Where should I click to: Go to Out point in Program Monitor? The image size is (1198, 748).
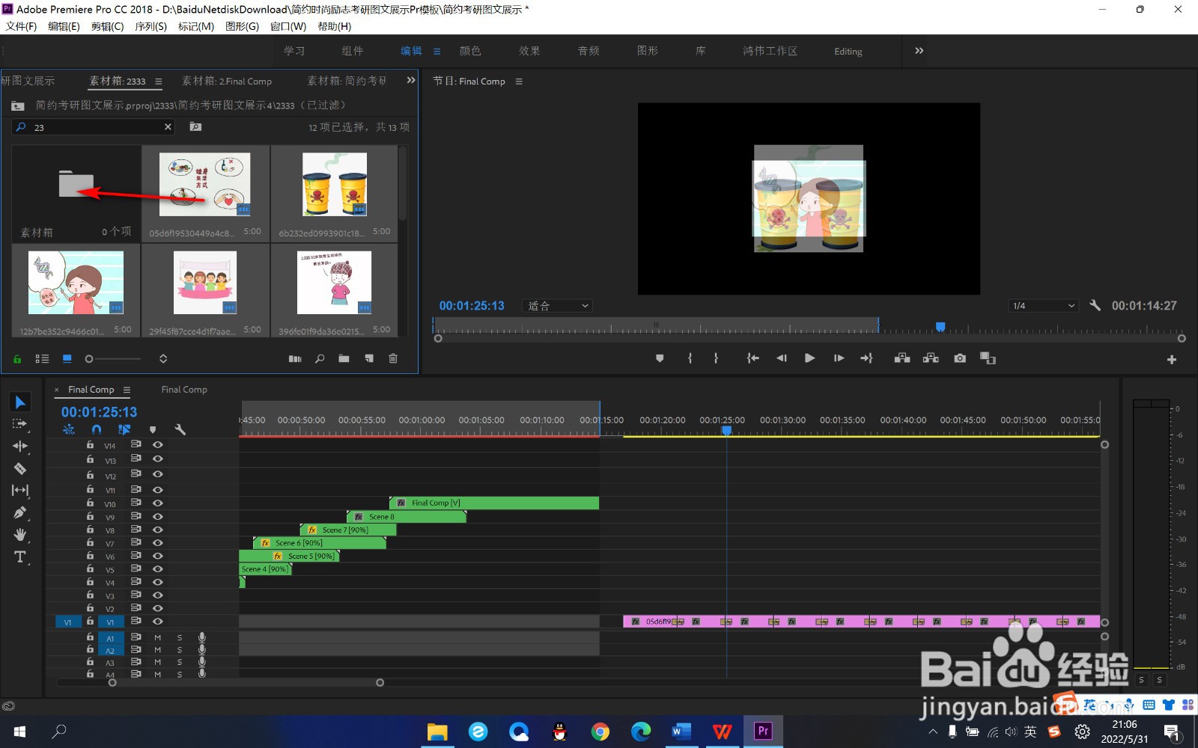point(866,358)
